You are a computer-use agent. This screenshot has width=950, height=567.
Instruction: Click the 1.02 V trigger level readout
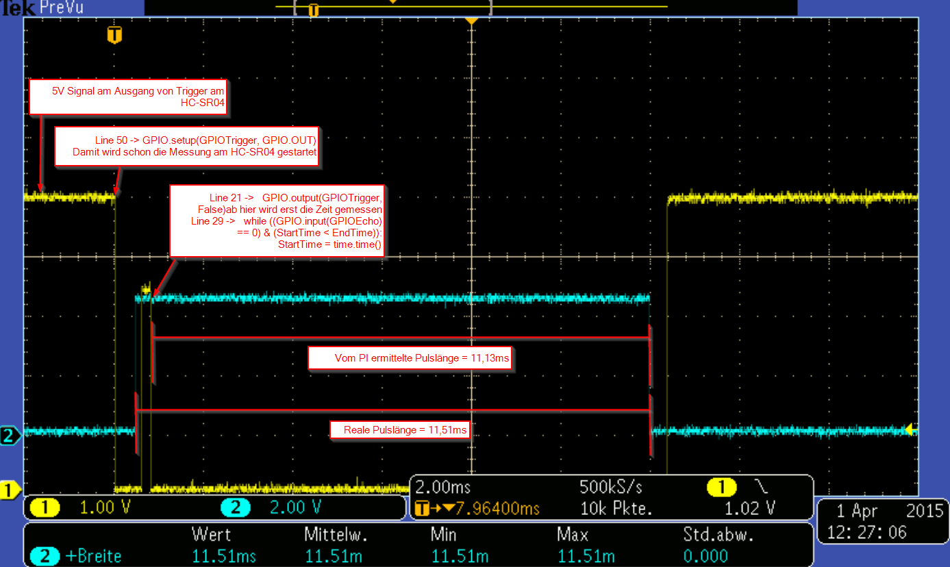click(750, 509)
